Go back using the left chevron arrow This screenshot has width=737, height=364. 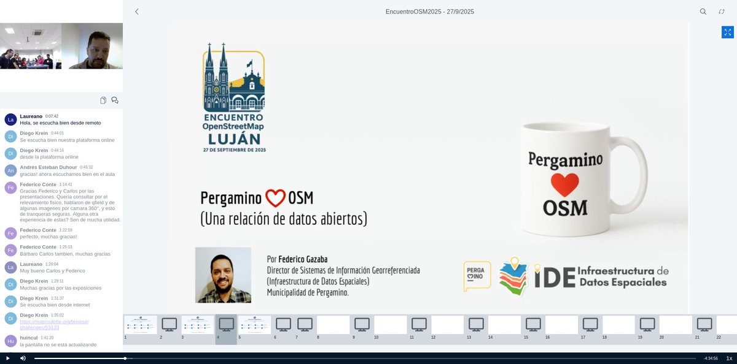[x=137, y=12]
